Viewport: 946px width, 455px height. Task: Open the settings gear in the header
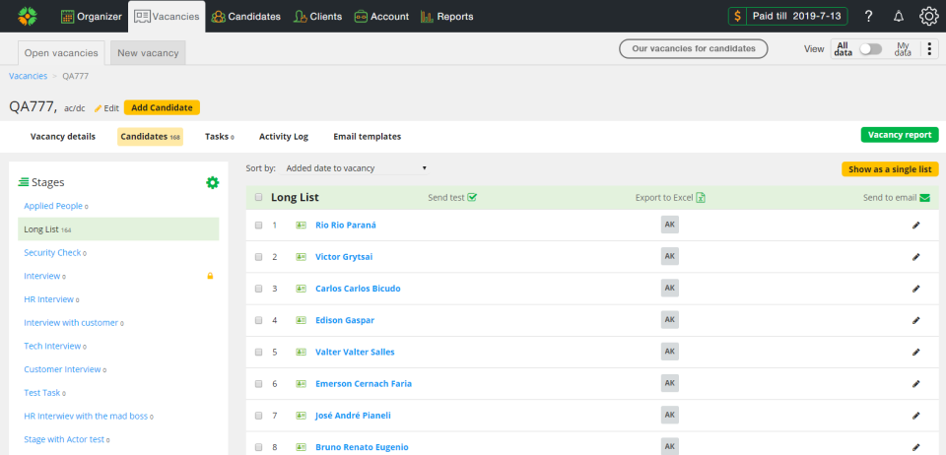click(x=928, y=17)
